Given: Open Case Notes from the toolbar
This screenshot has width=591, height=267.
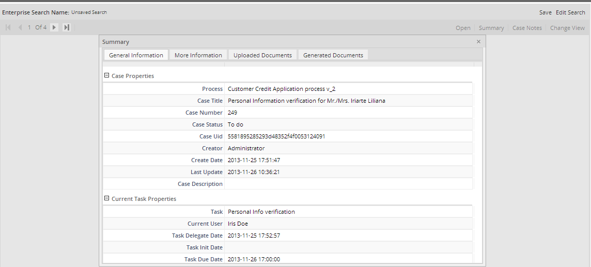Looking at the screenshot, I should (x=527, y=28).
